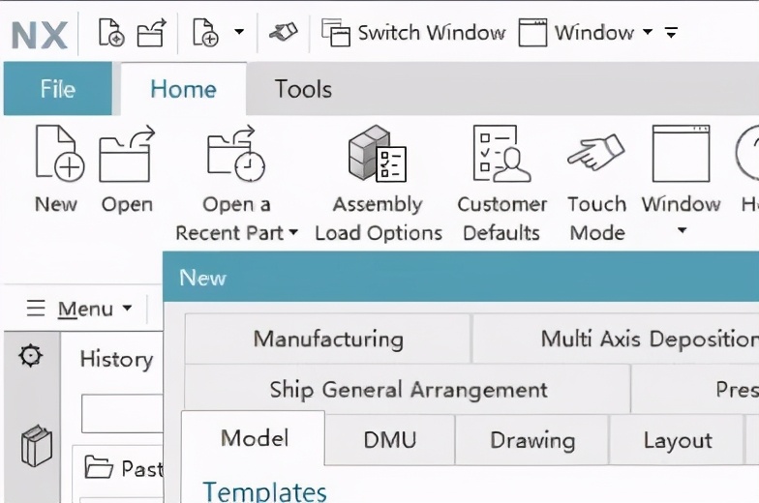Open the File tab
The width and height of the screenshot is (759, 503).
(x=58, y=89)
